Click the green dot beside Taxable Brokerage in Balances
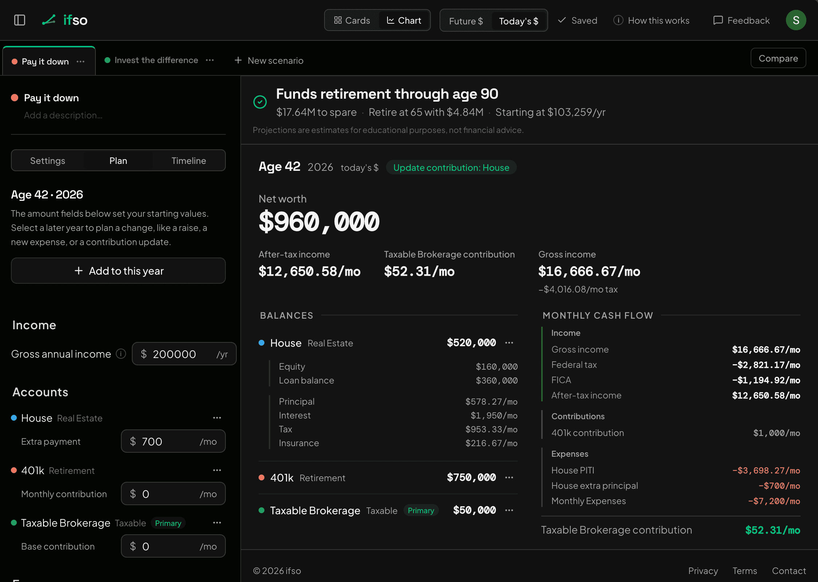Screen dimensions: 818x582 pyautogui.click(x=261, y=510)
